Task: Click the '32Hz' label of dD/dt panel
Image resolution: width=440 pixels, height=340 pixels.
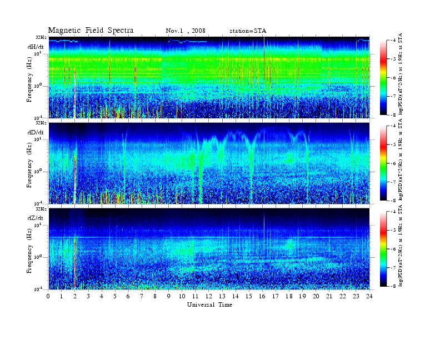Action: pyautogui.click(x=41, y=123)
